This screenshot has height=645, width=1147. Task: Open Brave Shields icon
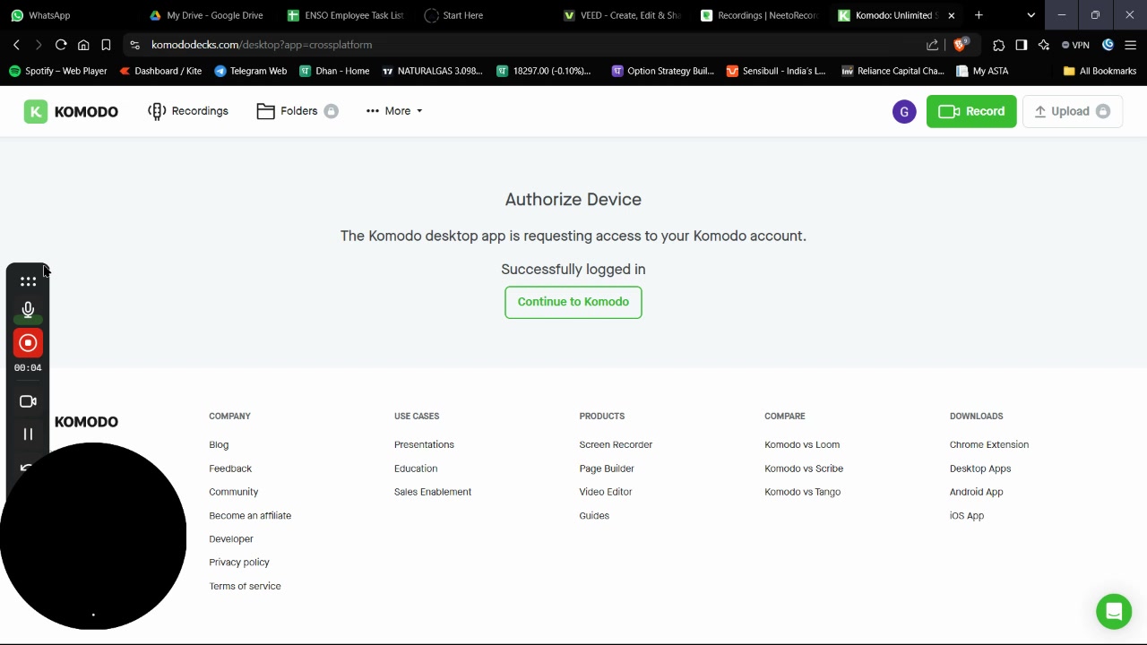(961, 45)
